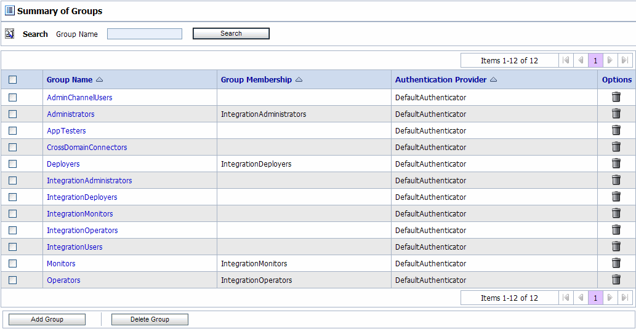Tick the IntegrationOperators checkbox
Screen dimensions: 636x329
(x=12, y=230)
